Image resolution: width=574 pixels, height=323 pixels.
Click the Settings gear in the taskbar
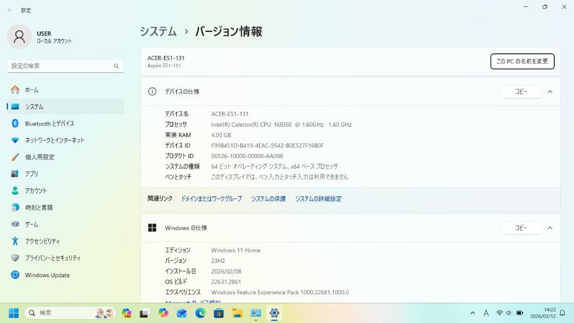(274, 313)
